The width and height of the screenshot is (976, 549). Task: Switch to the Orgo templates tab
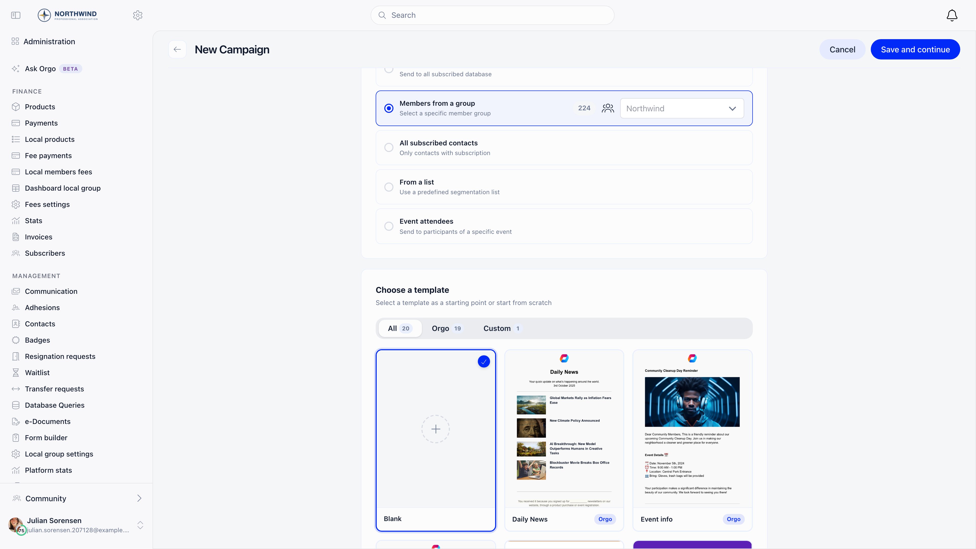tap(447, 328)
